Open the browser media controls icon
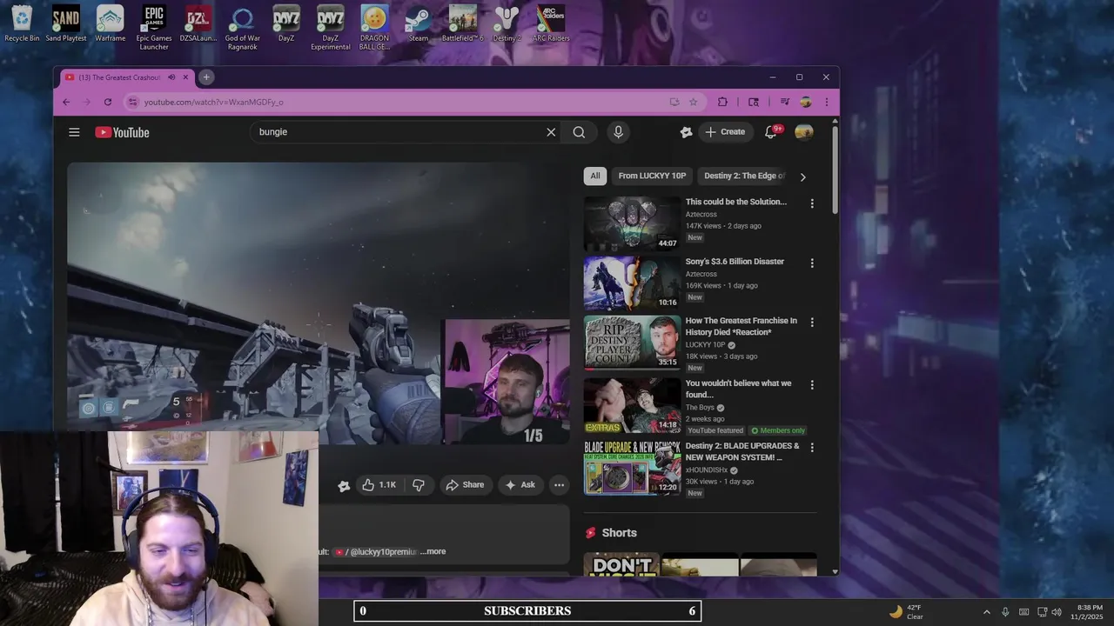The image size is (1114, 626). point(784,102)
